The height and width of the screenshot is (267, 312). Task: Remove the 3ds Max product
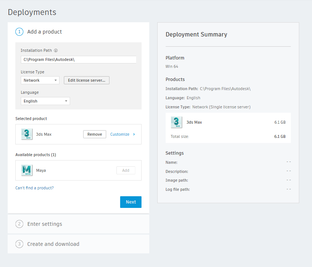click(95, 134)
